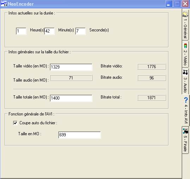This screenshot has width=190, height=179.
Task: Click the Taille totale field showing 1400
Action: tap(71, 98)
